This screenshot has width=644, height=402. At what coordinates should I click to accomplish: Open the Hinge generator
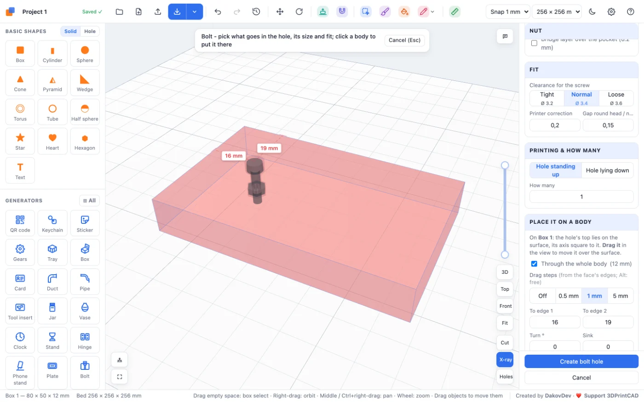(x=85, y=340)
